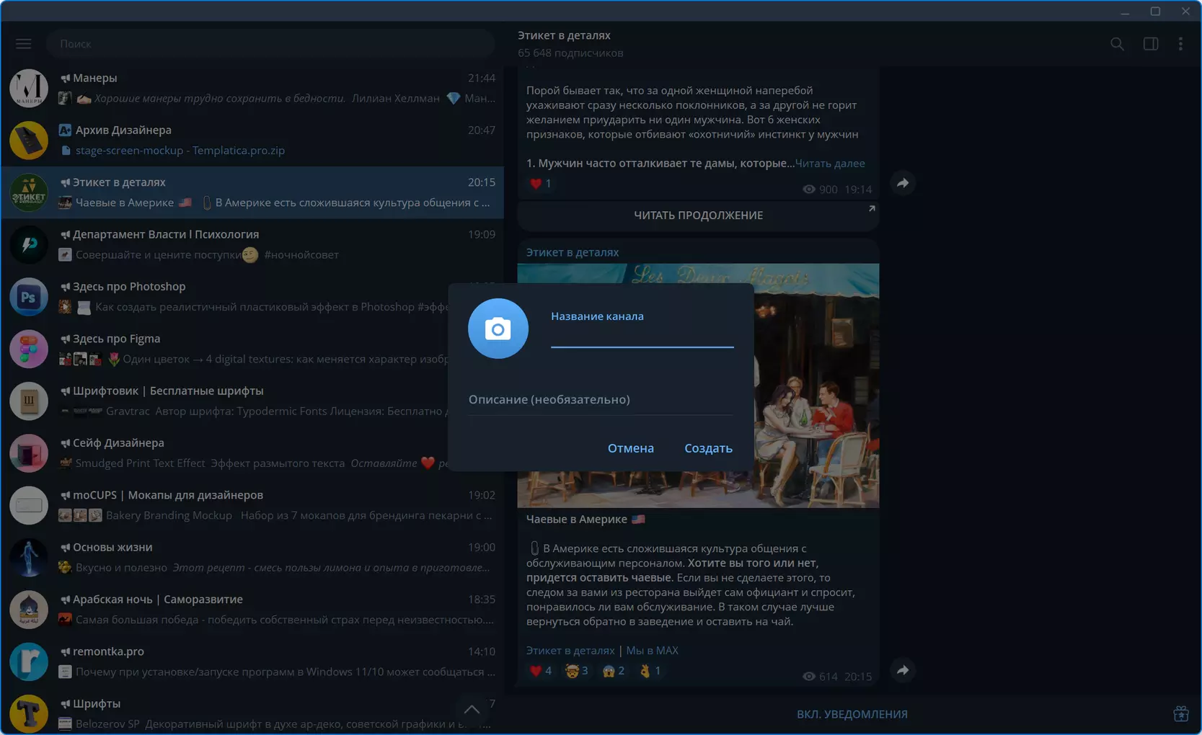Click the gift icon at bottom right
Image resolution: width=1202 pixels, height=735 pixels.
point(1180,713)
